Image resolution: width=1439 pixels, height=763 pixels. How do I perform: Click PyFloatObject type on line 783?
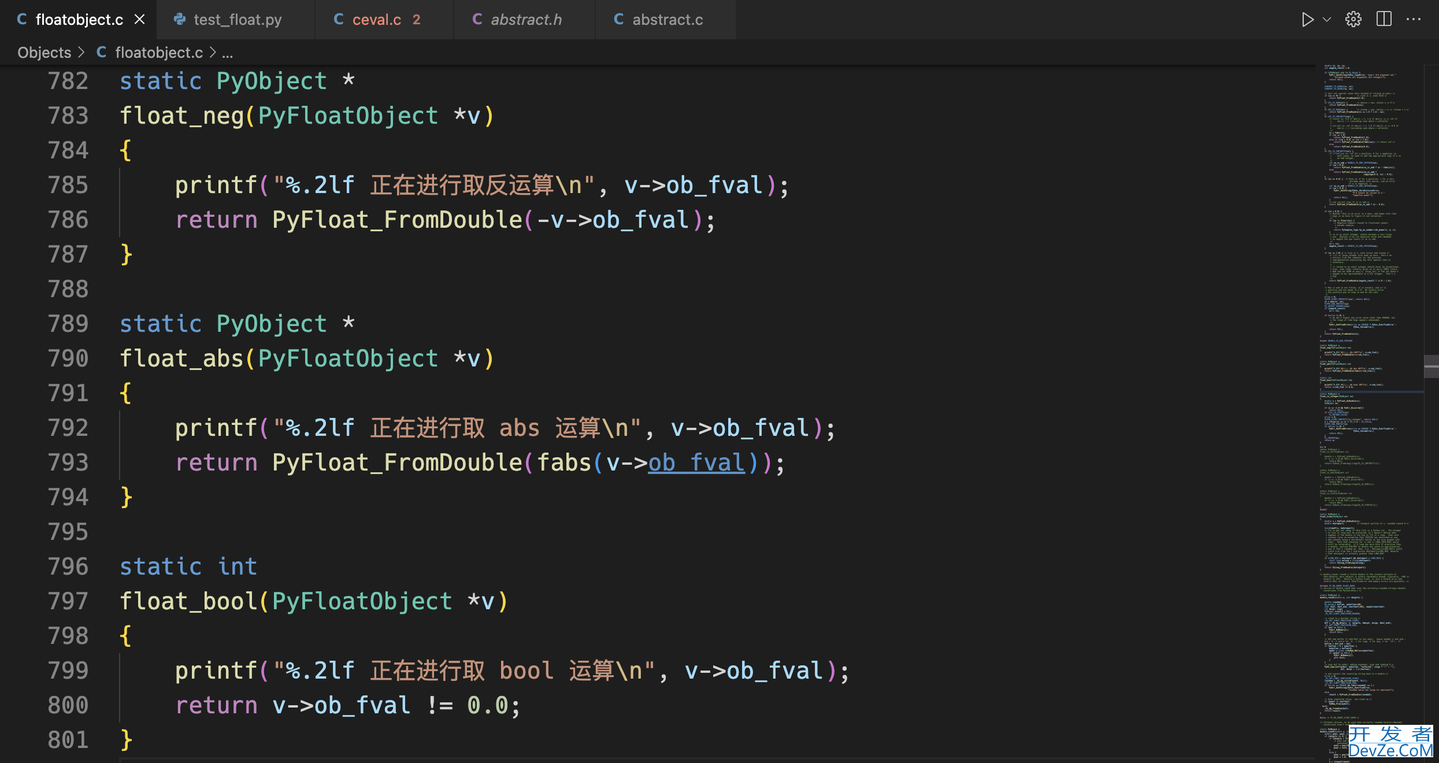click(348, 116)
